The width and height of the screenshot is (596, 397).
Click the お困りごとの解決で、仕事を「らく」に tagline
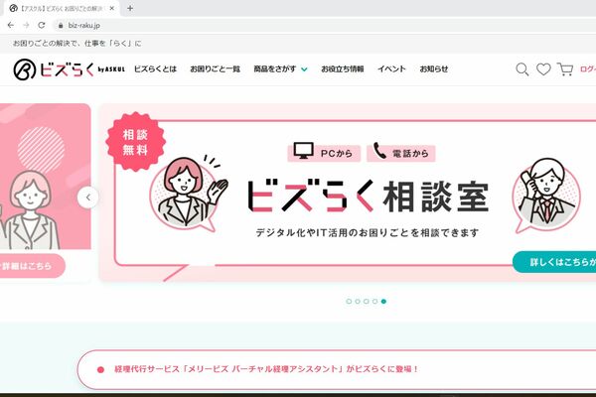coord(77,44)
